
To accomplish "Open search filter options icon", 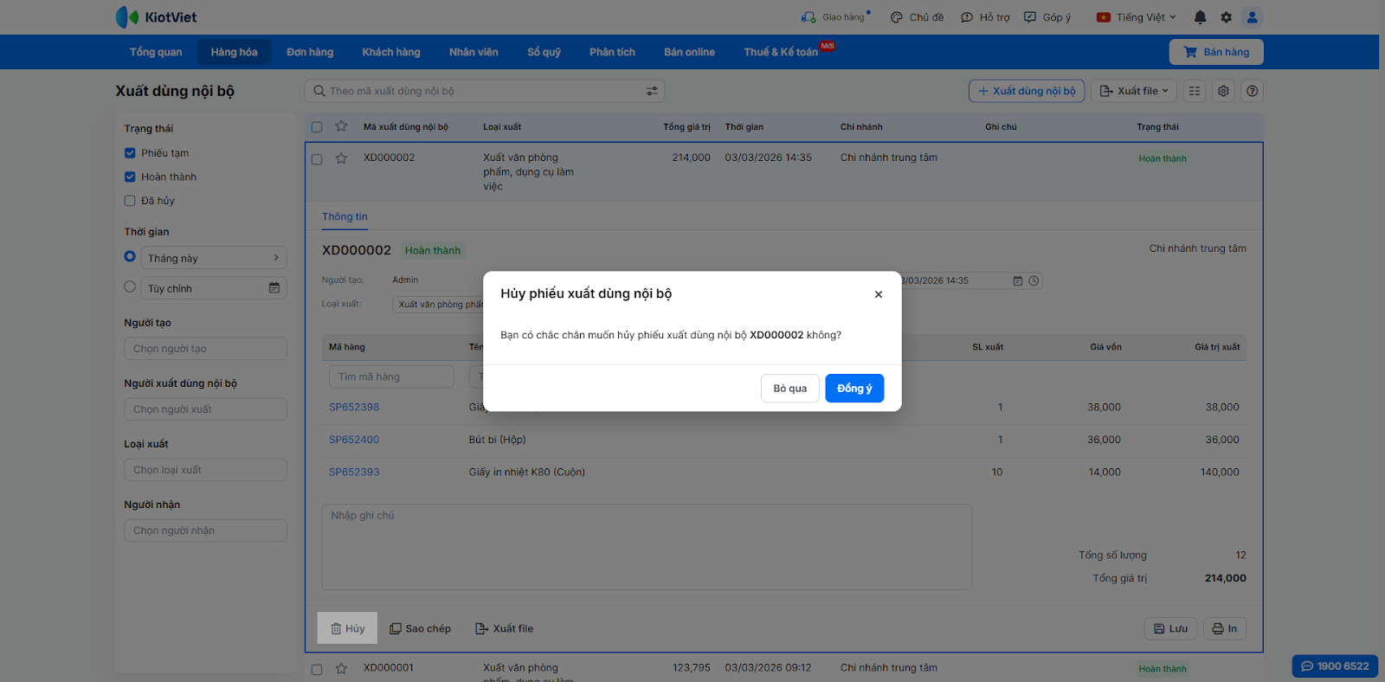I will [x=652, y=91].
